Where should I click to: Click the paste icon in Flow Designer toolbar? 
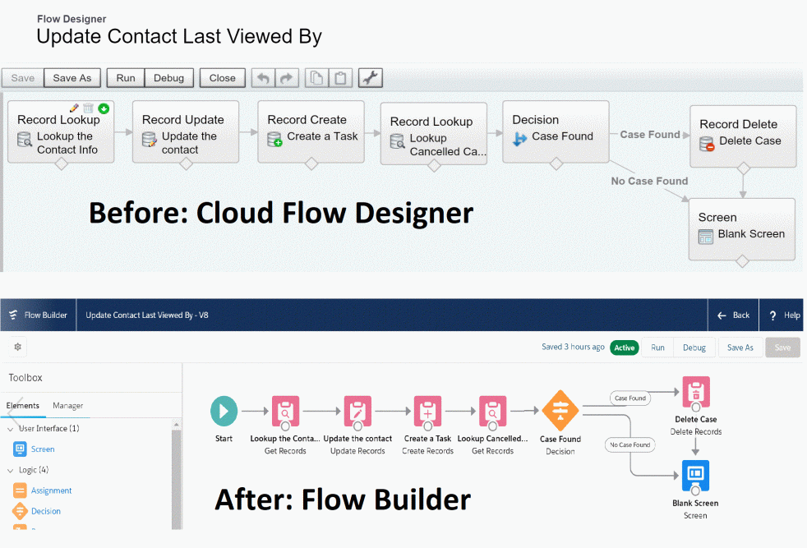(x=340, y=77)
